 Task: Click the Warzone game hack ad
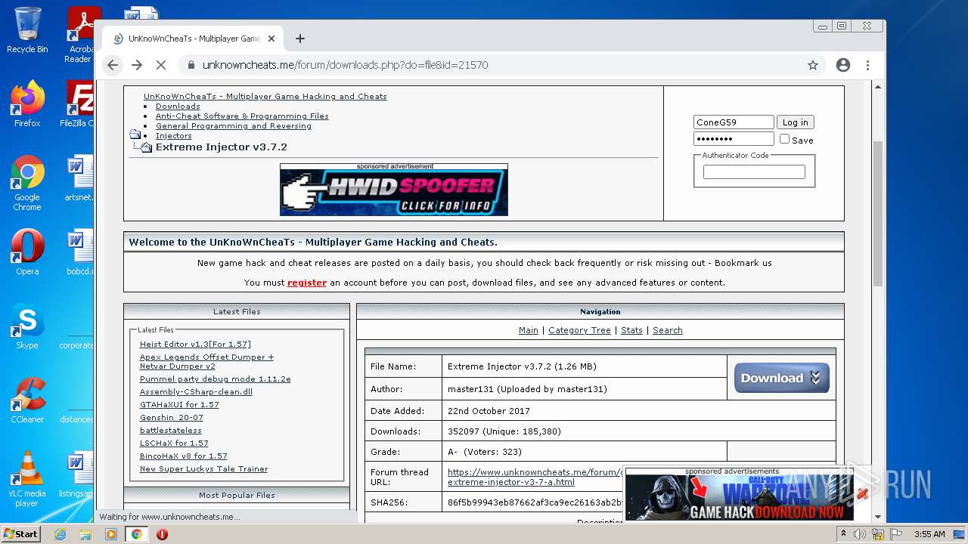pyautogui.click(x=738, y=498)
